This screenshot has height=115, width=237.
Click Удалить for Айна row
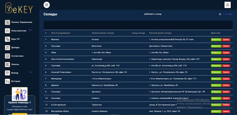226,53
